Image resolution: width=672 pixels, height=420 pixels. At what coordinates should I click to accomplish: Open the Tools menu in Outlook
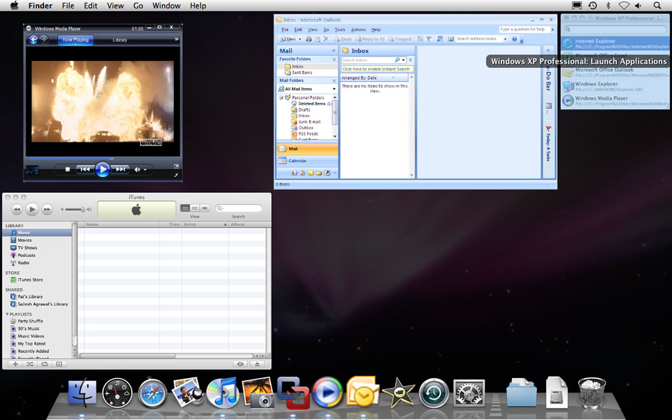pyautogui.click(x=340, y=30)
